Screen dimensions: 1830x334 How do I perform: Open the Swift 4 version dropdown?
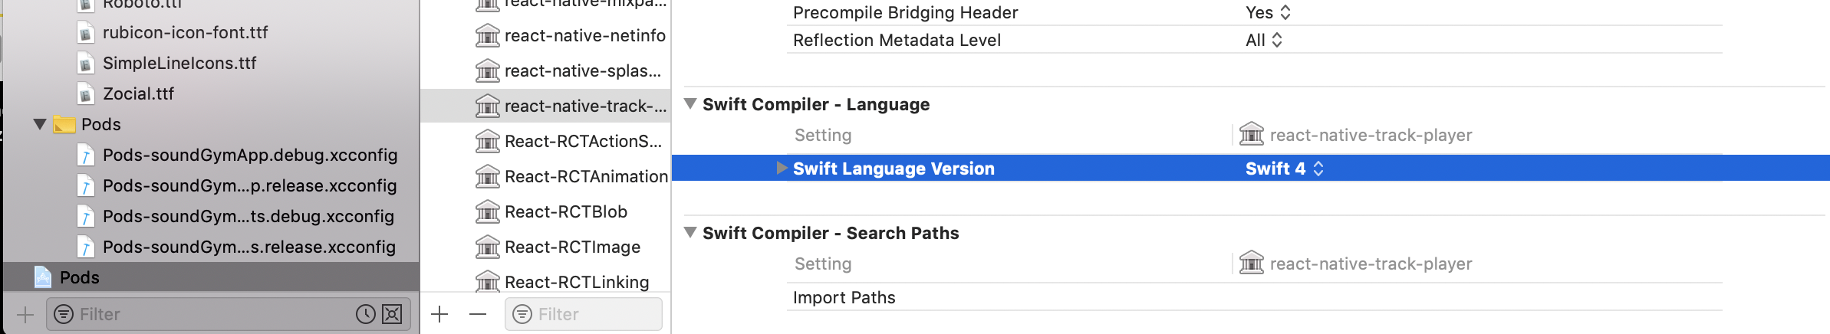[1284, 169]
